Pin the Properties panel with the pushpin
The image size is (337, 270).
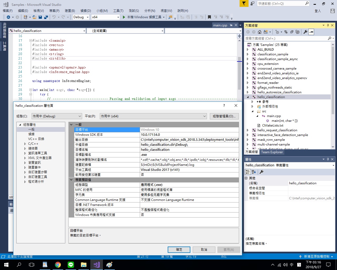(328, 159)
